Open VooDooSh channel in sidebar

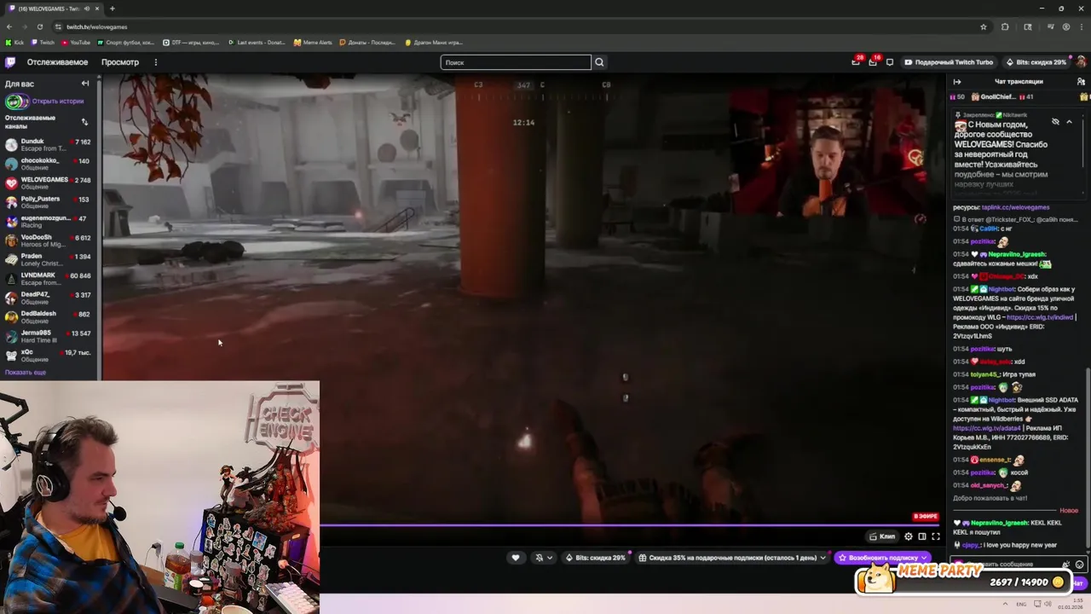pyautogui.click(x=49, y=240)
